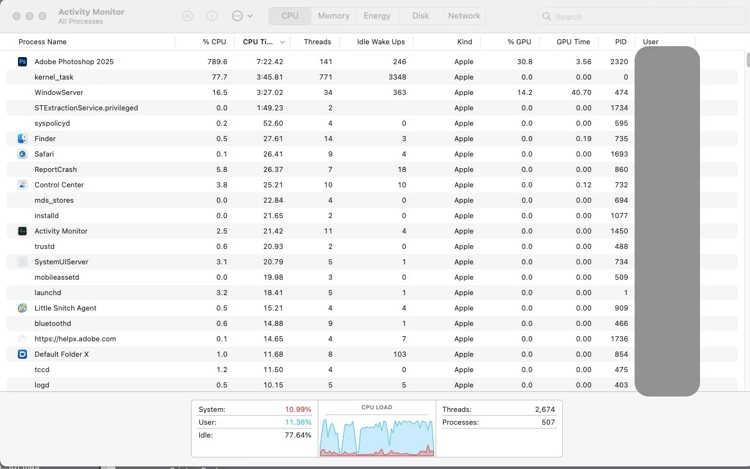Click the Idle 77.64% value
This screenshot has height=469, width=750.
298,436
